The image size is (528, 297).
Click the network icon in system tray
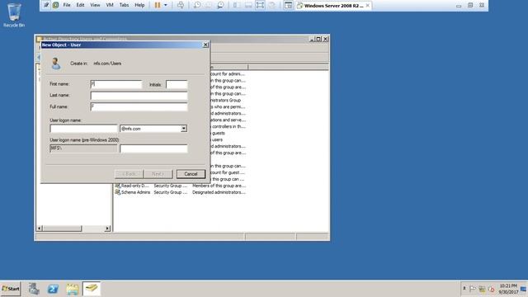[x=482, y=289]
